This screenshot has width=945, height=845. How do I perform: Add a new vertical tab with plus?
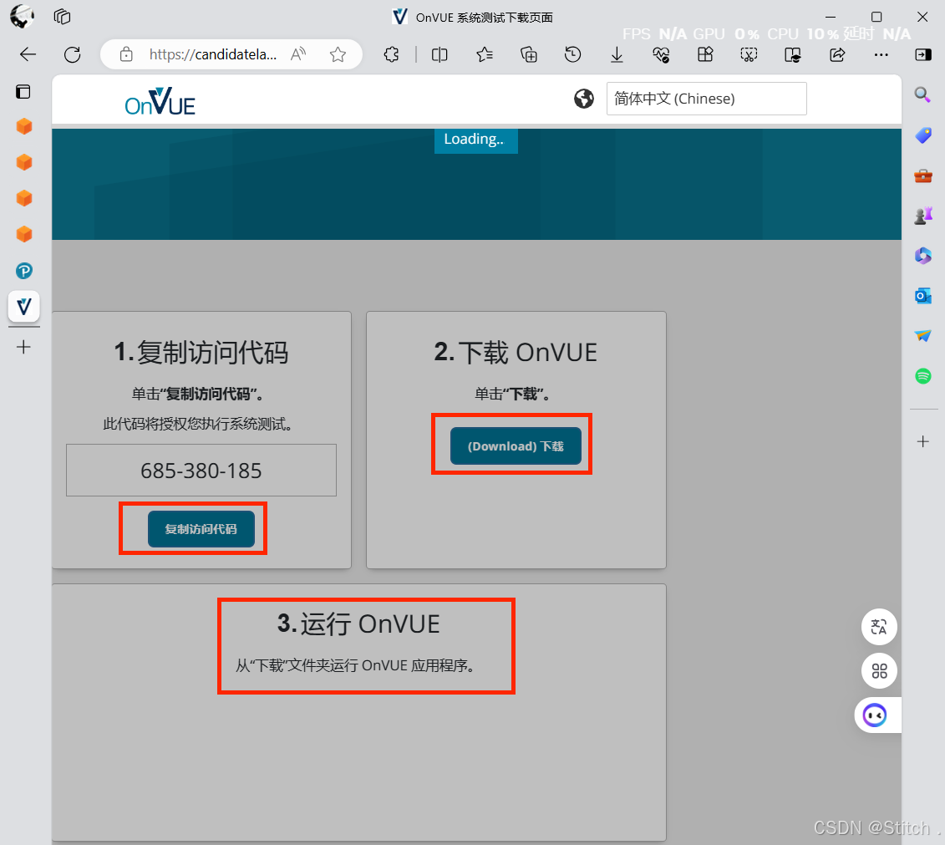(x=23, y=347)
